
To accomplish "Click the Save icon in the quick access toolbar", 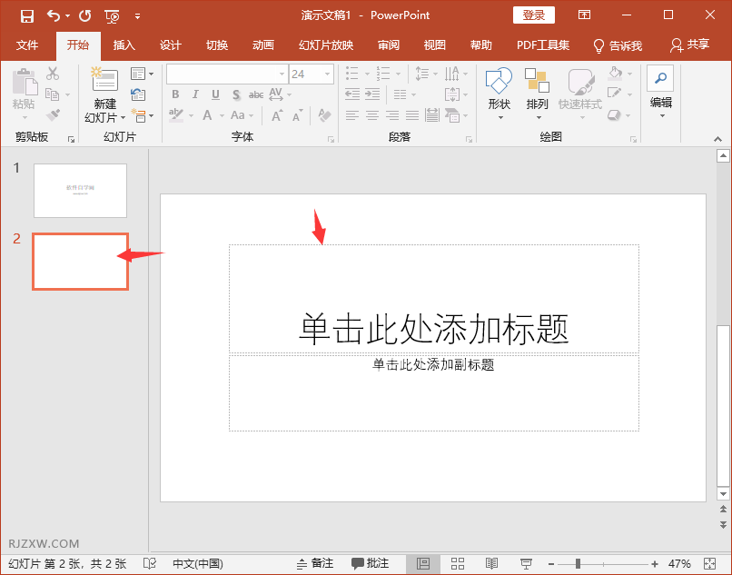I will click(27, 15).
